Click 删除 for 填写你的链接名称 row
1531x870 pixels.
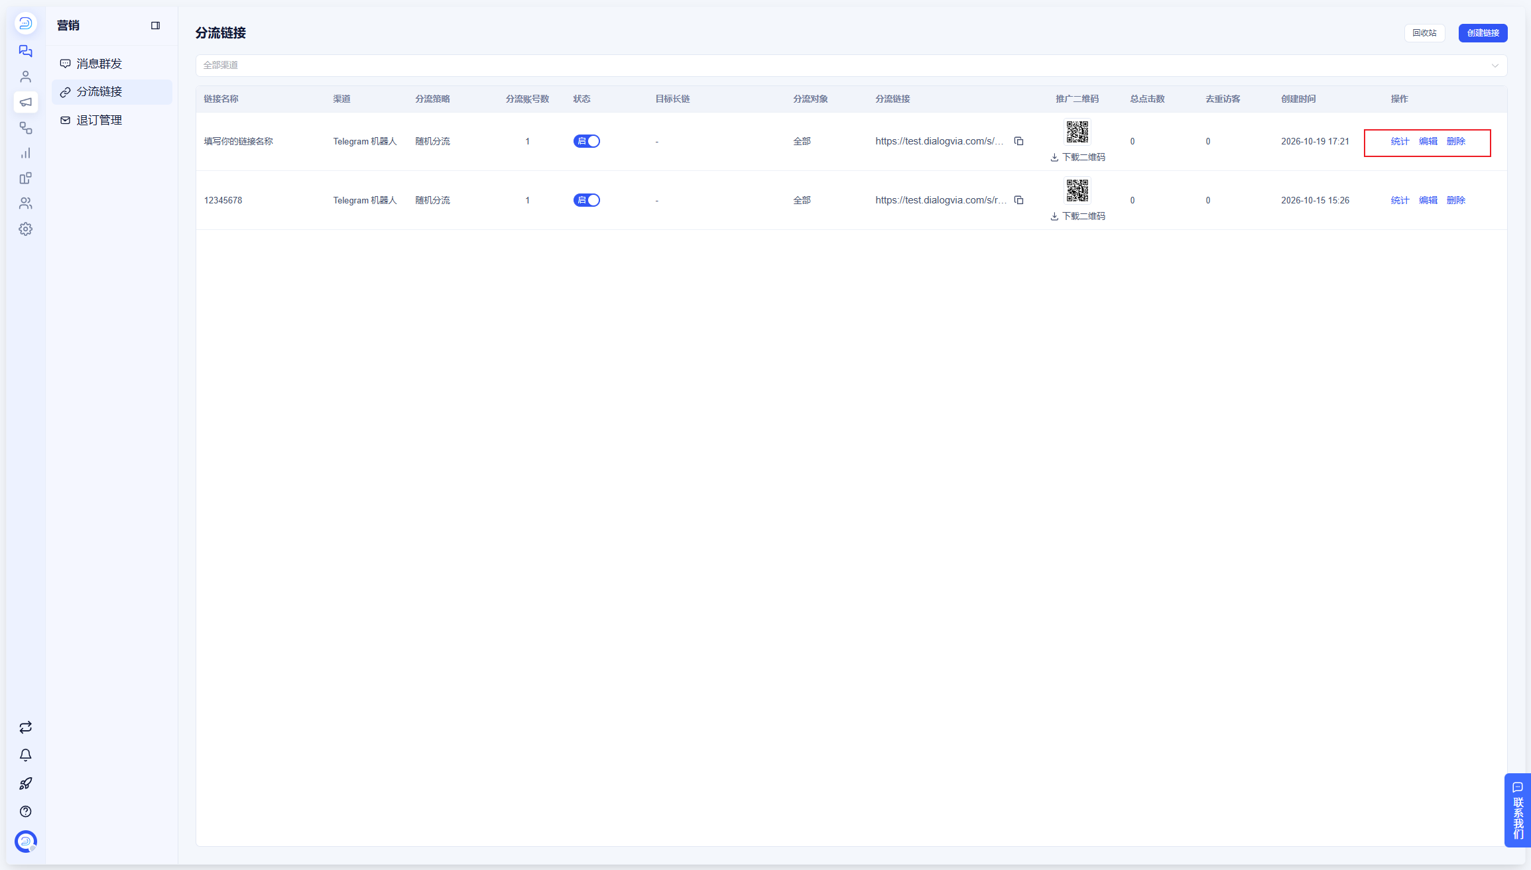pyautogui.click(x=1455, y=141)
